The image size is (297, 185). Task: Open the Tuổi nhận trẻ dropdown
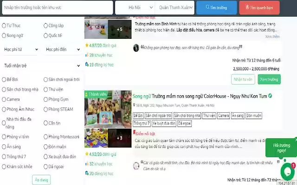[x=42, y=66]
